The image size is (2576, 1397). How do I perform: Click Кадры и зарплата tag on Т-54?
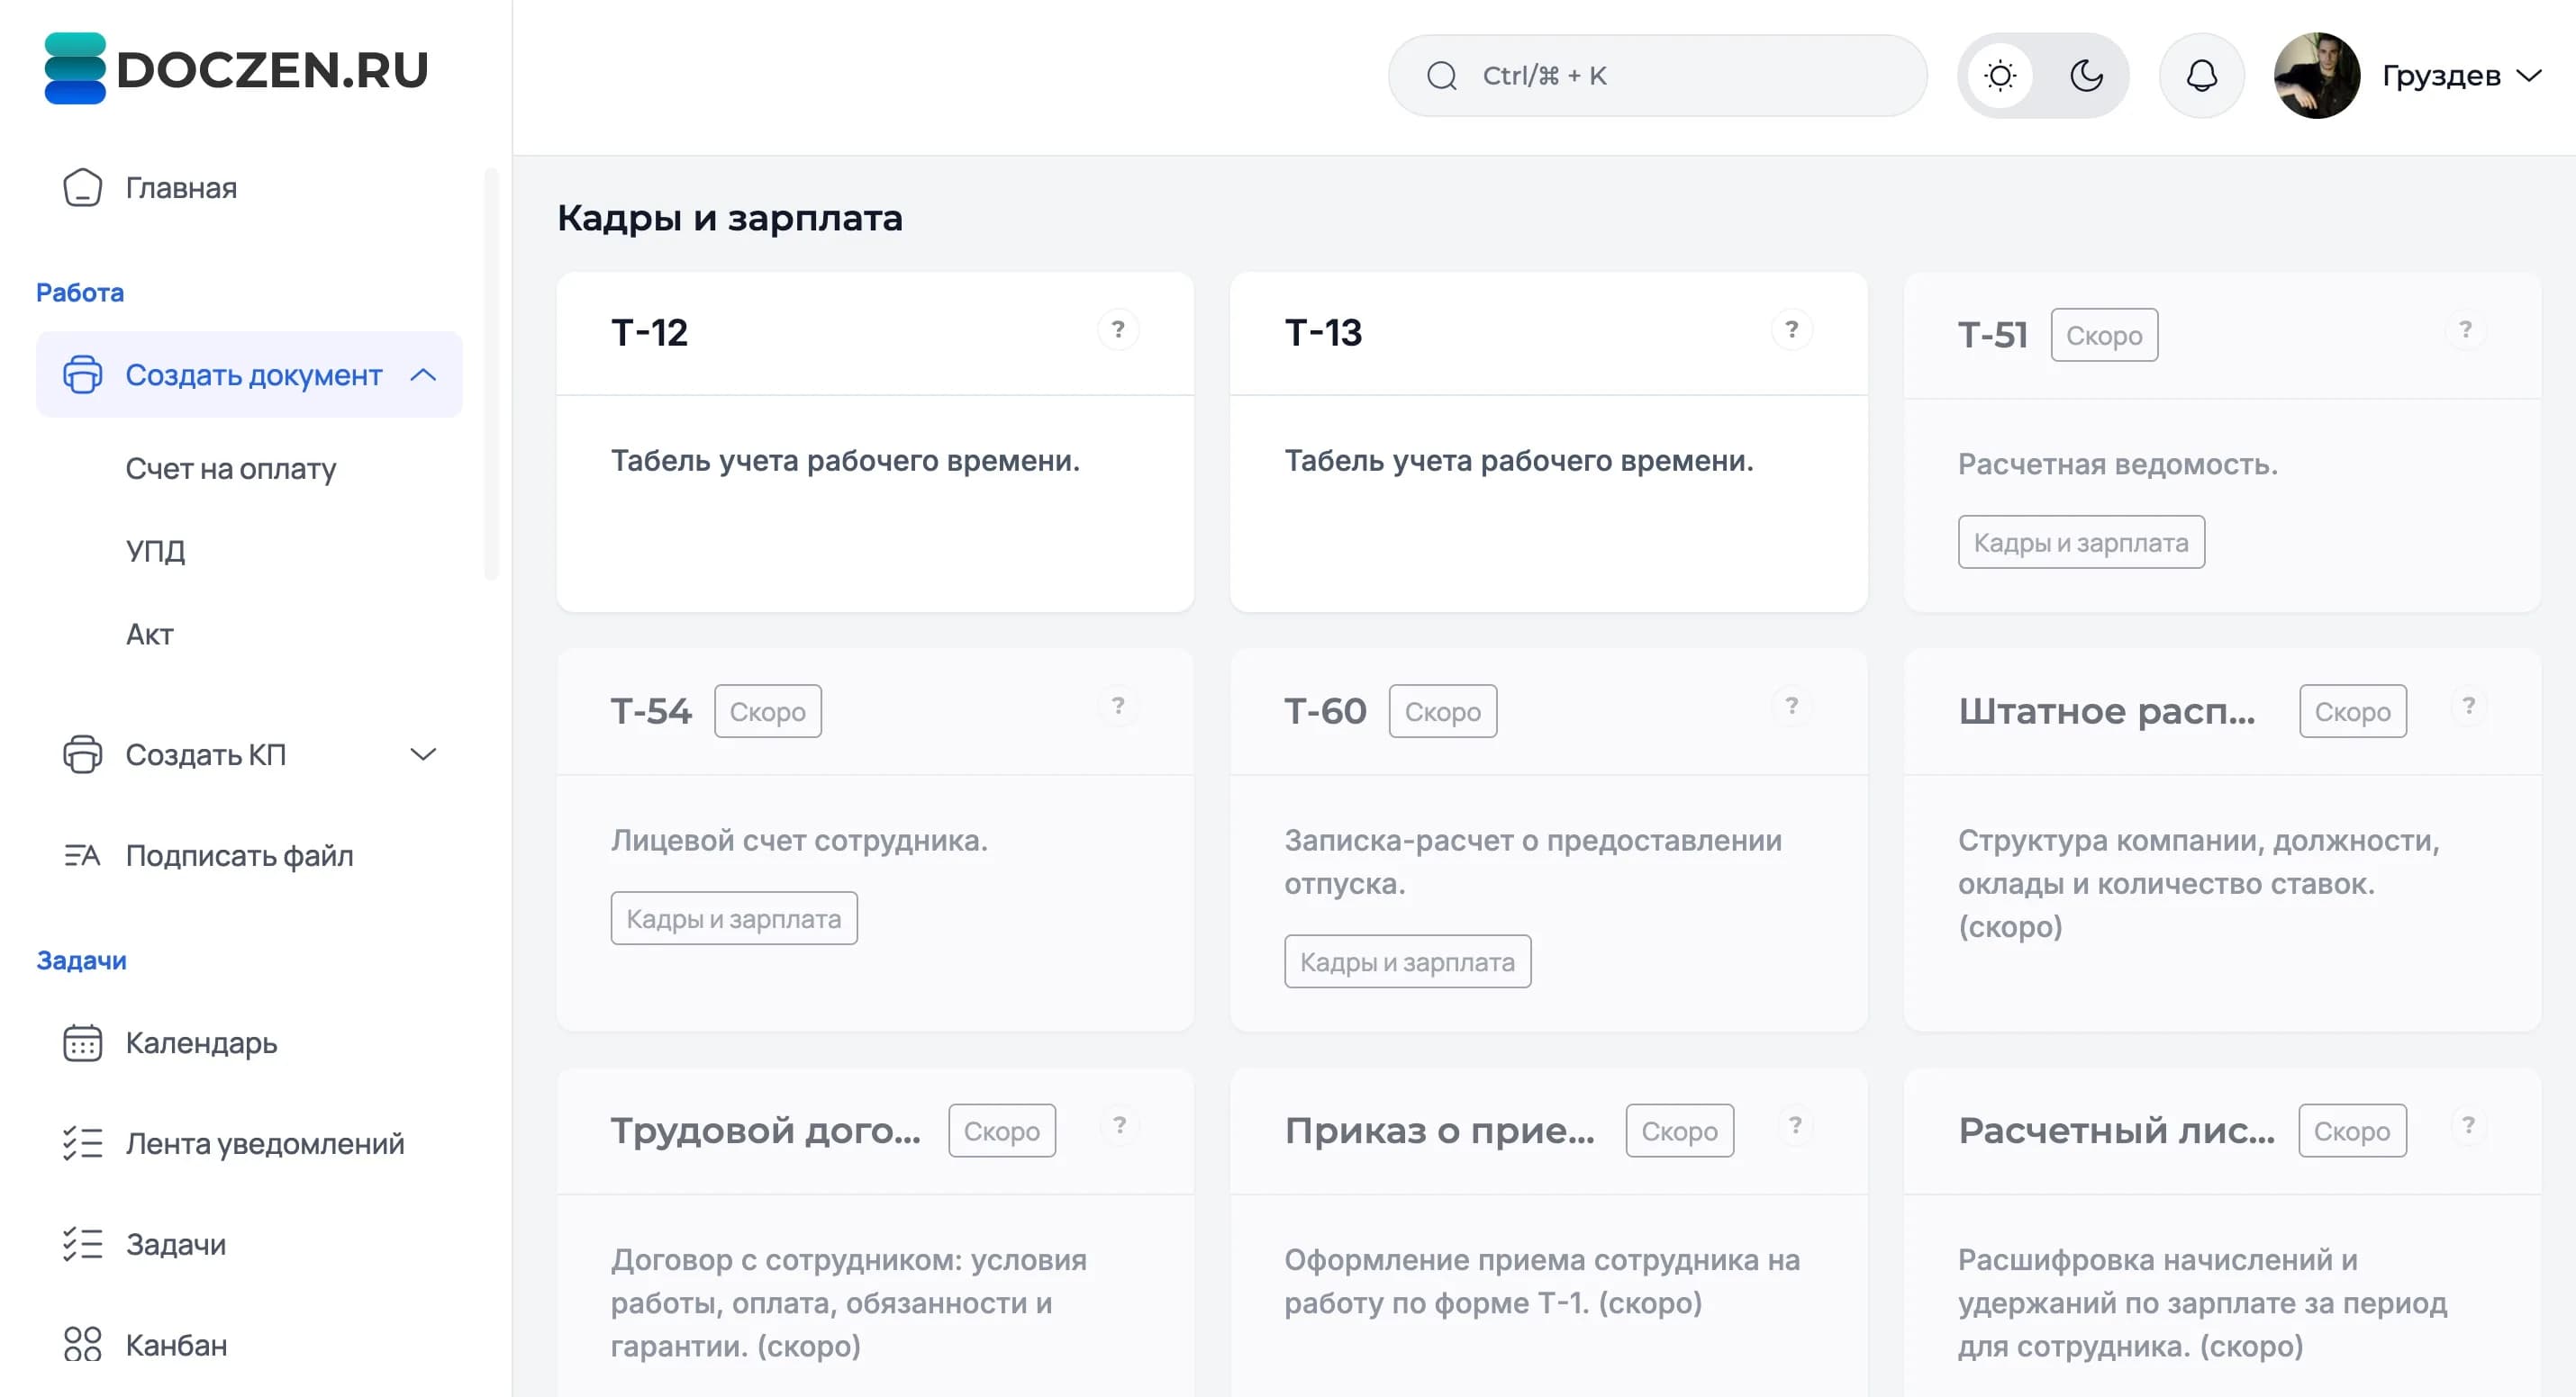pyautogui.click(x=734, y=918)
